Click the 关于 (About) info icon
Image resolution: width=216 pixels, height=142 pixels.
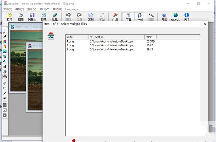coord(187,17)
